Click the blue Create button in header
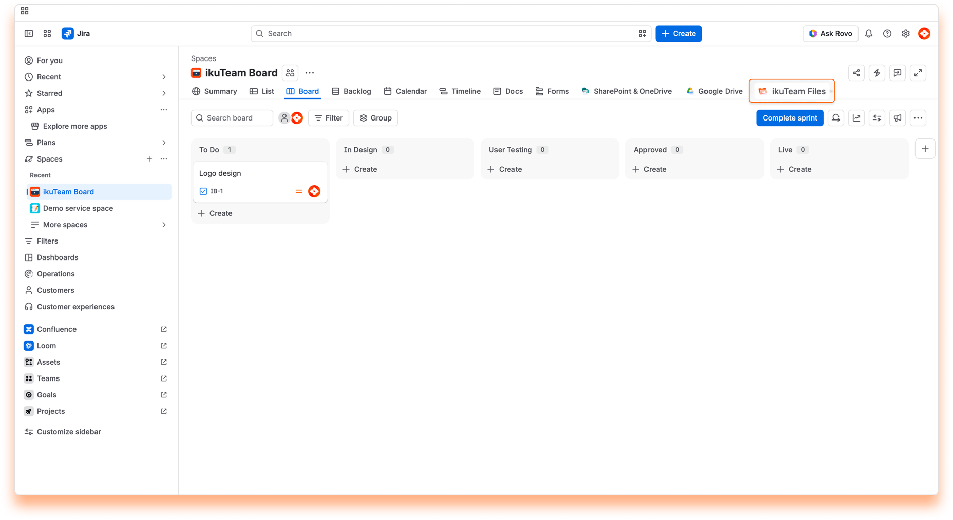 (x=679, y=34)
